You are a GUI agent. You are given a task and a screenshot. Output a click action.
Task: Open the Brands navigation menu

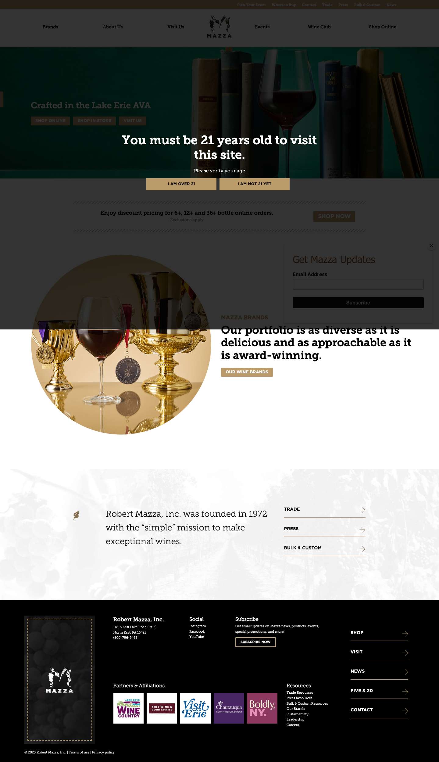click(x=50, y=27)
